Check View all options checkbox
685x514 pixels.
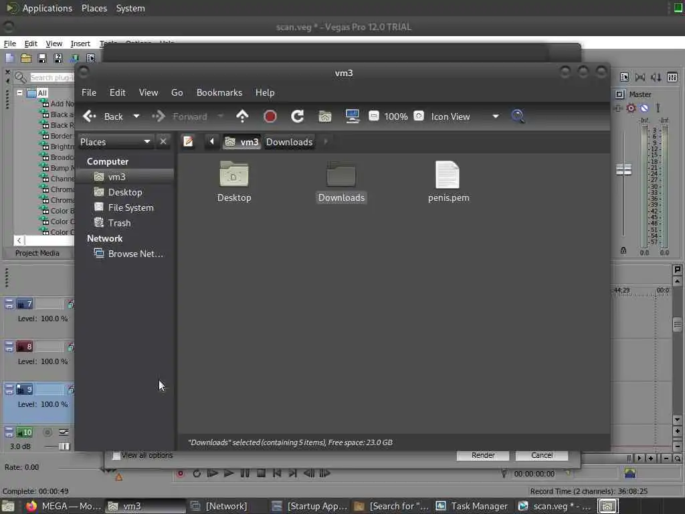tap(116, 455)
